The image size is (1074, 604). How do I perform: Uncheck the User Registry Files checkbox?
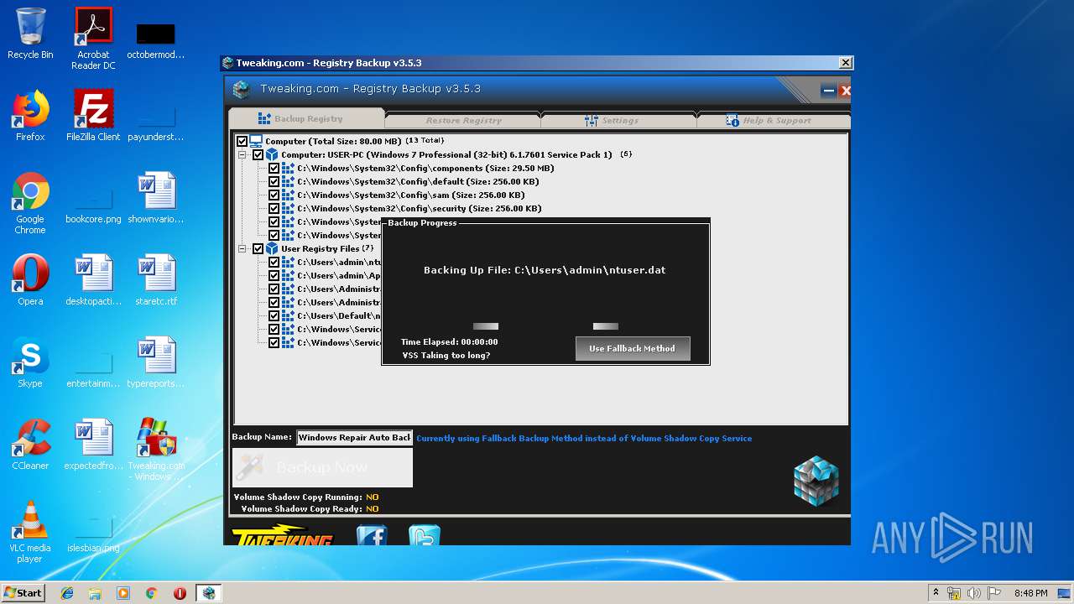tap(258, 248)
